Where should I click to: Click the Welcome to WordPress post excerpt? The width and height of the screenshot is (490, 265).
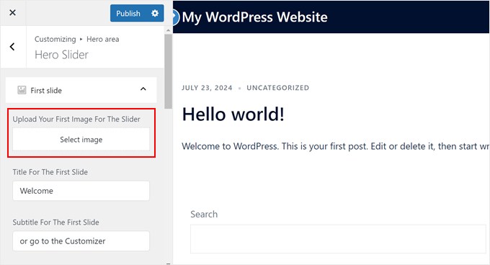[x=336, y=146]
